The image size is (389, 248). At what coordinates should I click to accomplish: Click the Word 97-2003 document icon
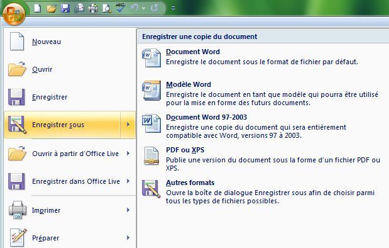coord(151,123)
